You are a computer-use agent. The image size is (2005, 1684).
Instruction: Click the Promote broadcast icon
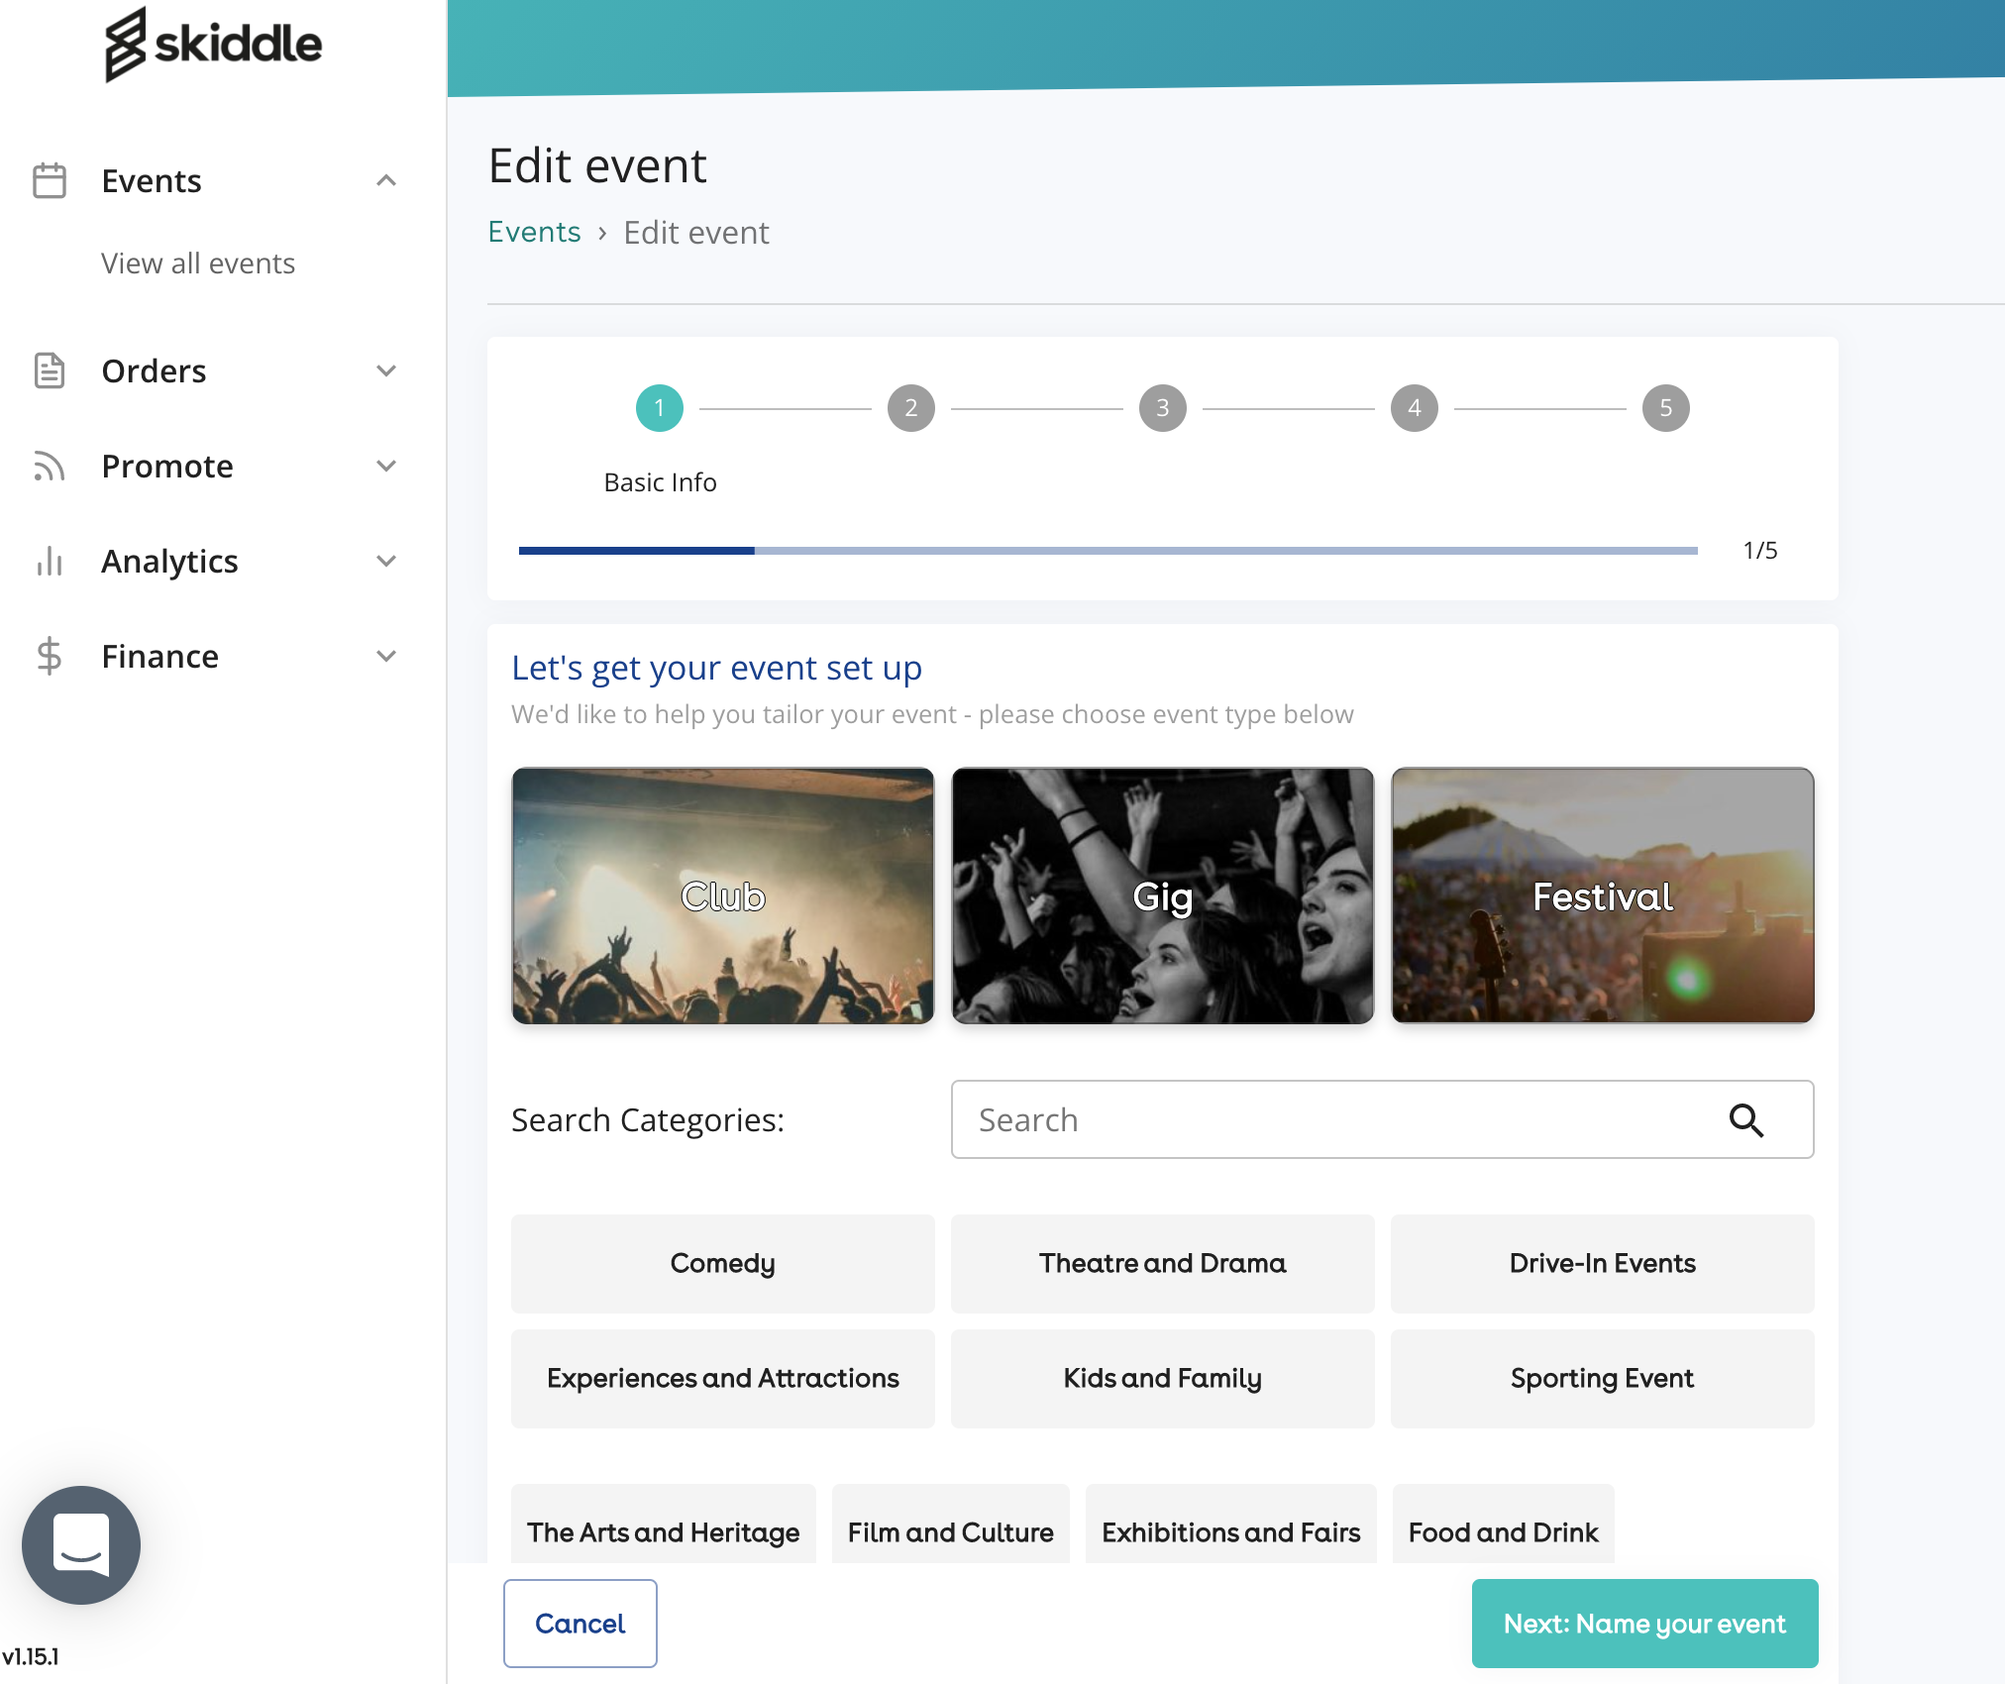tap(50, 466)
